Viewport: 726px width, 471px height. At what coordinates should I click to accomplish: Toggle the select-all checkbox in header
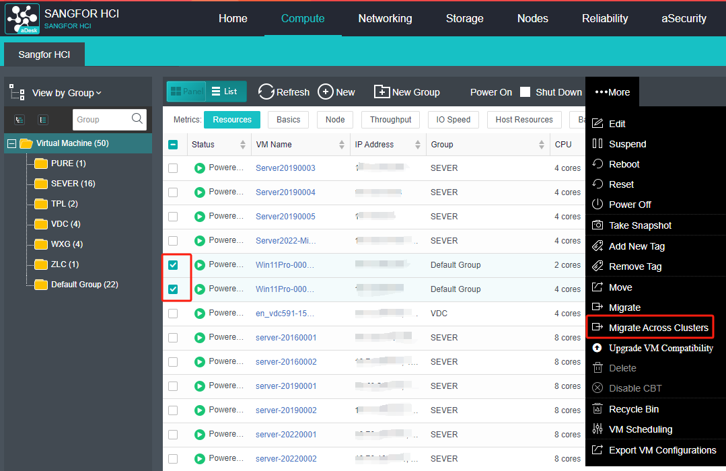tap(173, 145)
